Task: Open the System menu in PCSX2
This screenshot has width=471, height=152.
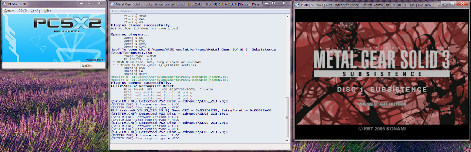Action: [9, 11]
